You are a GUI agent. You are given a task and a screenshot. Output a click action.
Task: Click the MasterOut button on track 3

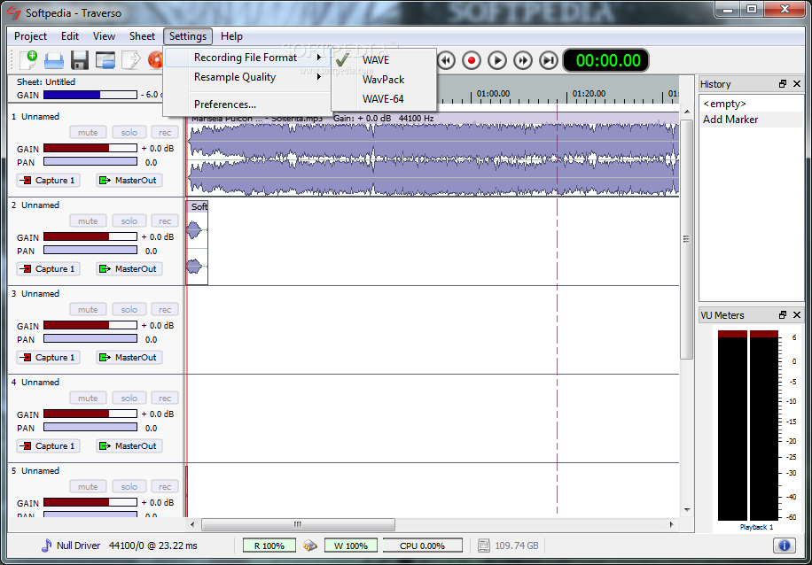tap(129, 358)
